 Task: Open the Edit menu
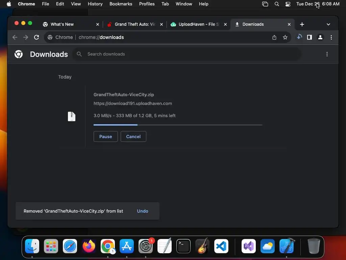pos(60,4)
